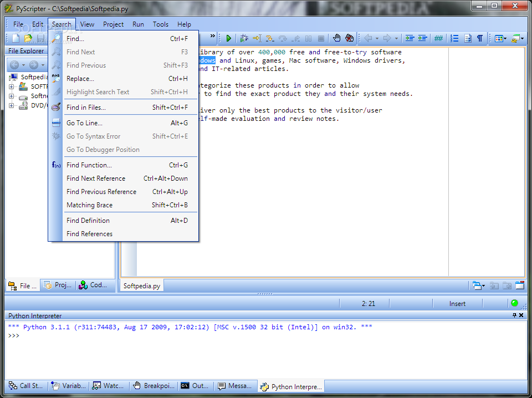Open the Run menu
This screenshot has height=398, width=532.
point(138,24)
